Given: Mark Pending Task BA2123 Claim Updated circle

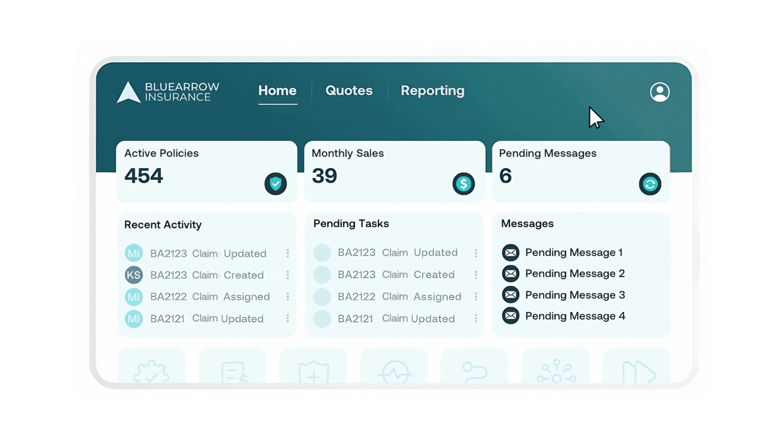Looking at the screenshot, I should point(322,253).
